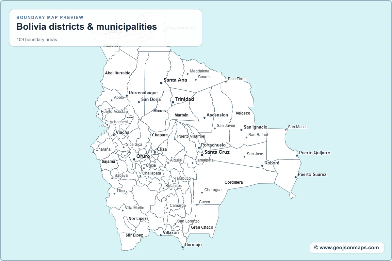Select the Villa Martin label
Screen dimensions: 392x261
pyautogui.click(x=135, y=208)
